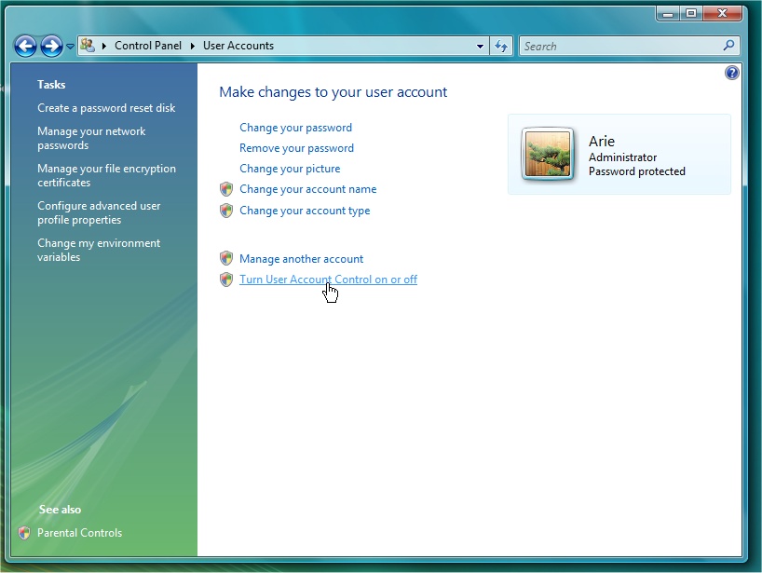Open Create a password reset disk task
The image size is (762, 573).
(106, 108)
